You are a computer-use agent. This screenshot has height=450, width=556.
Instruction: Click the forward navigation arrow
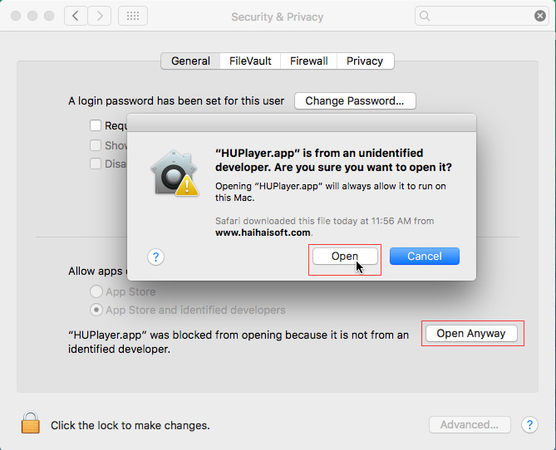coord(99,16)
